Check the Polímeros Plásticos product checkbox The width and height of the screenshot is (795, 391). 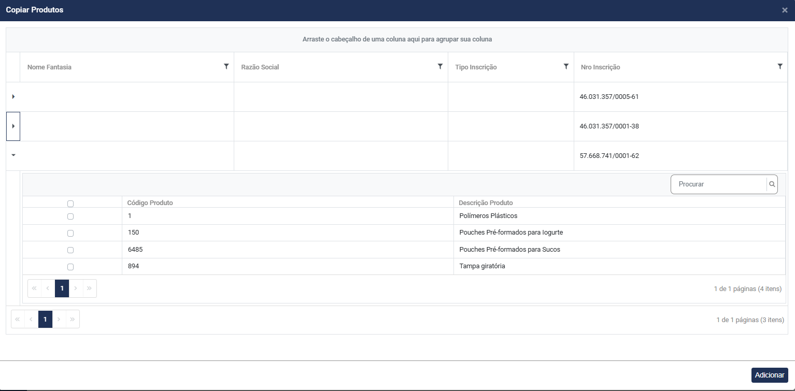pos(70,216)
